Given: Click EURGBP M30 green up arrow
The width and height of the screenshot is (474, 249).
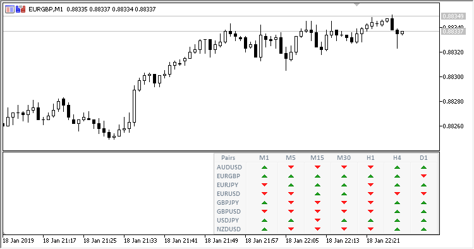Looking at the screenshot, I should [344, 176].
